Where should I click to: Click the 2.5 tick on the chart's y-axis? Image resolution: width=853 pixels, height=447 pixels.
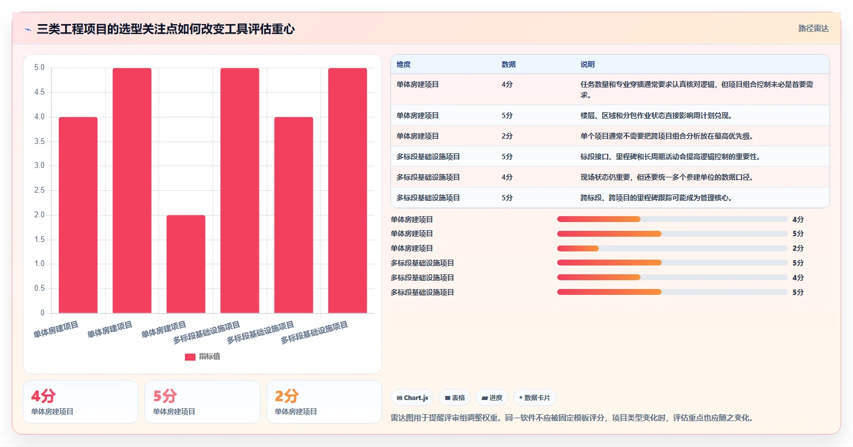(x=39, y=190)
